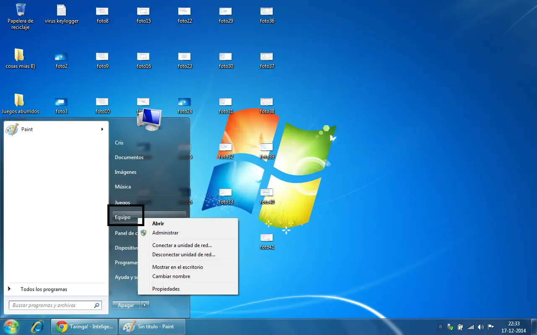Click the Windows Start orb
Screen dimensions: 537x335
(11, 327)
